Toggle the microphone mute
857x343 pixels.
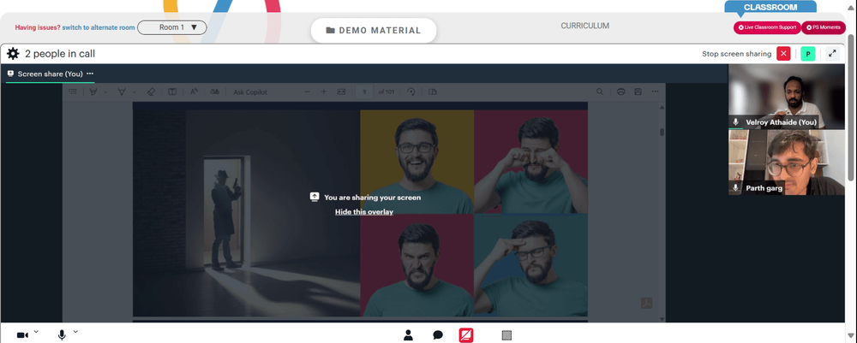(62, 334)
